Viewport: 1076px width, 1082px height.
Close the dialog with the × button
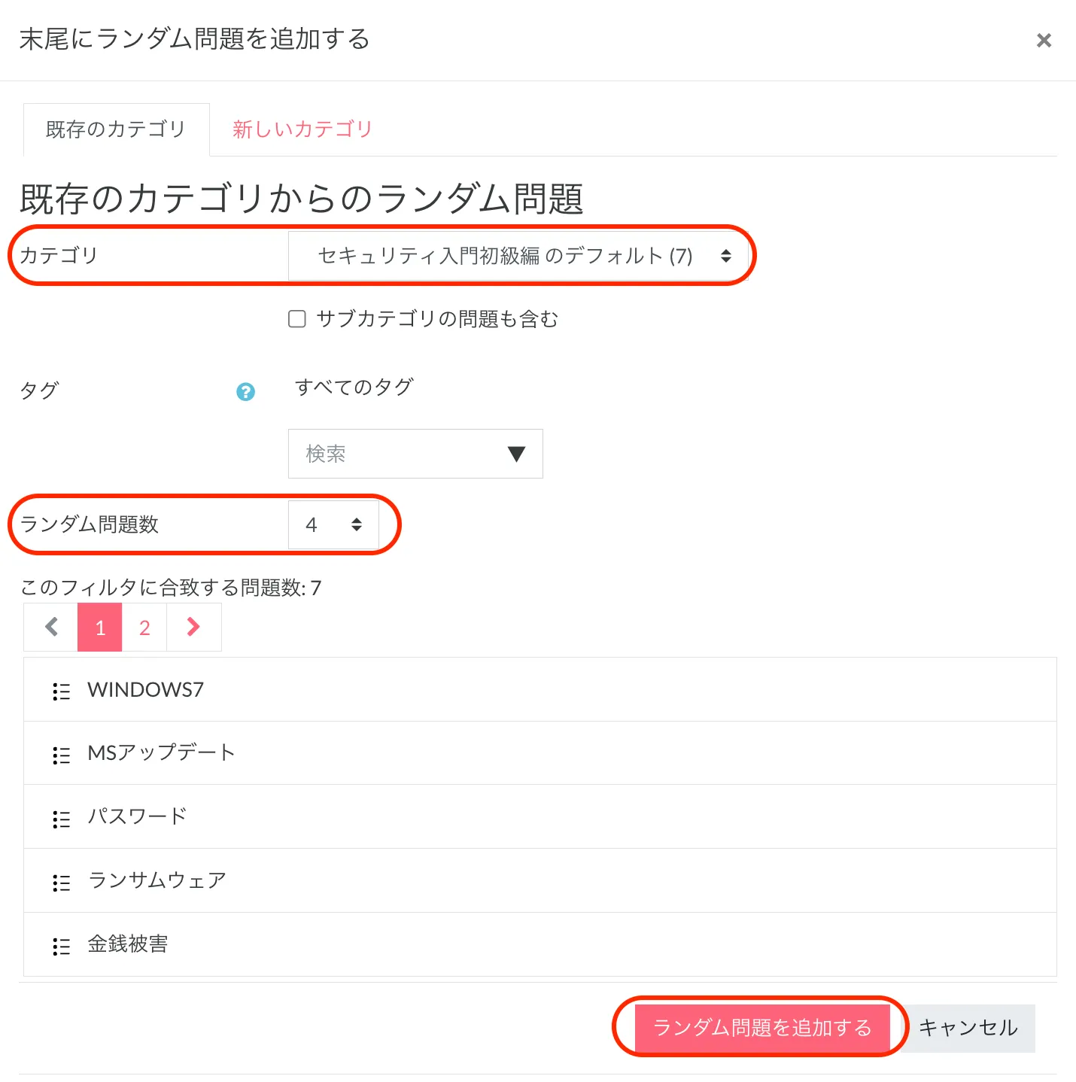1044,41
